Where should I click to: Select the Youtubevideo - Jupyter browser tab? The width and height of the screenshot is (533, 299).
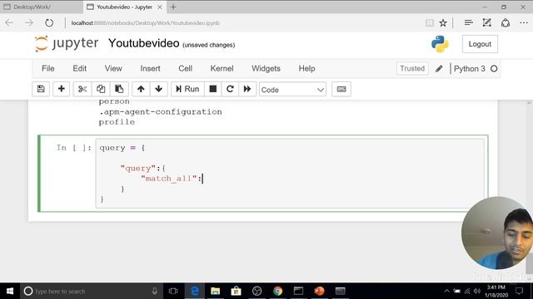pos(124,7)
